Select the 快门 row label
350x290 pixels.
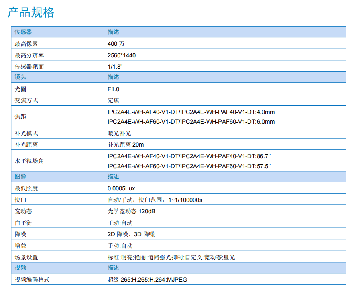click(x=20, y=200)
